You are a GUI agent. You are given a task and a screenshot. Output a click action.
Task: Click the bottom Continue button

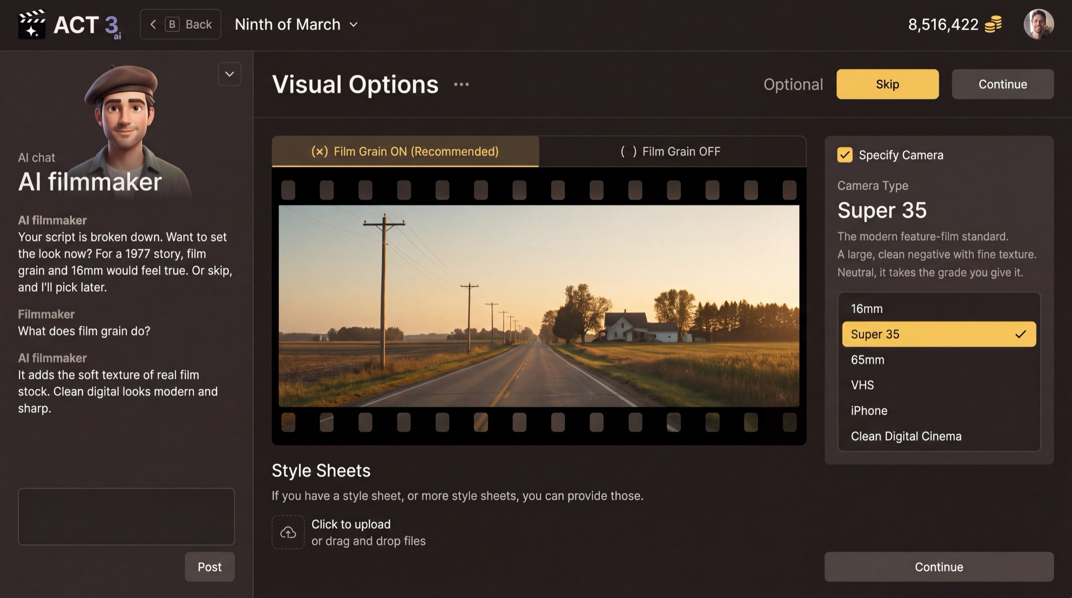[x=939, y=567]
